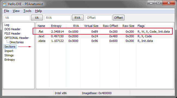Select FILE Header in the tree
This screenshot has height=98, width=177.
click(x=13, y=33)
